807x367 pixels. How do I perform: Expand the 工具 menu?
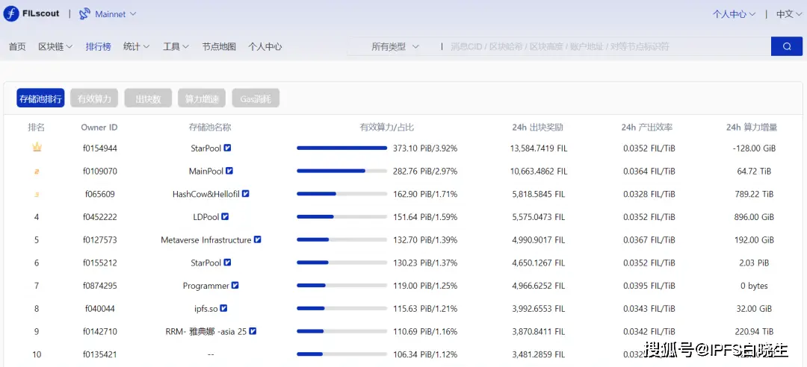[176, 46]
